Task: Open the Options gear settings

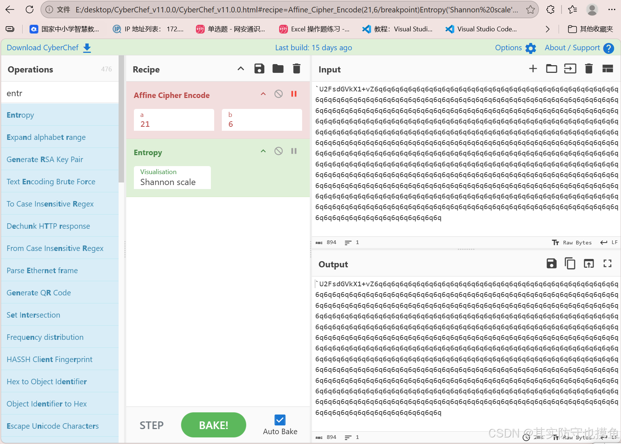Action: pos(516,48)
